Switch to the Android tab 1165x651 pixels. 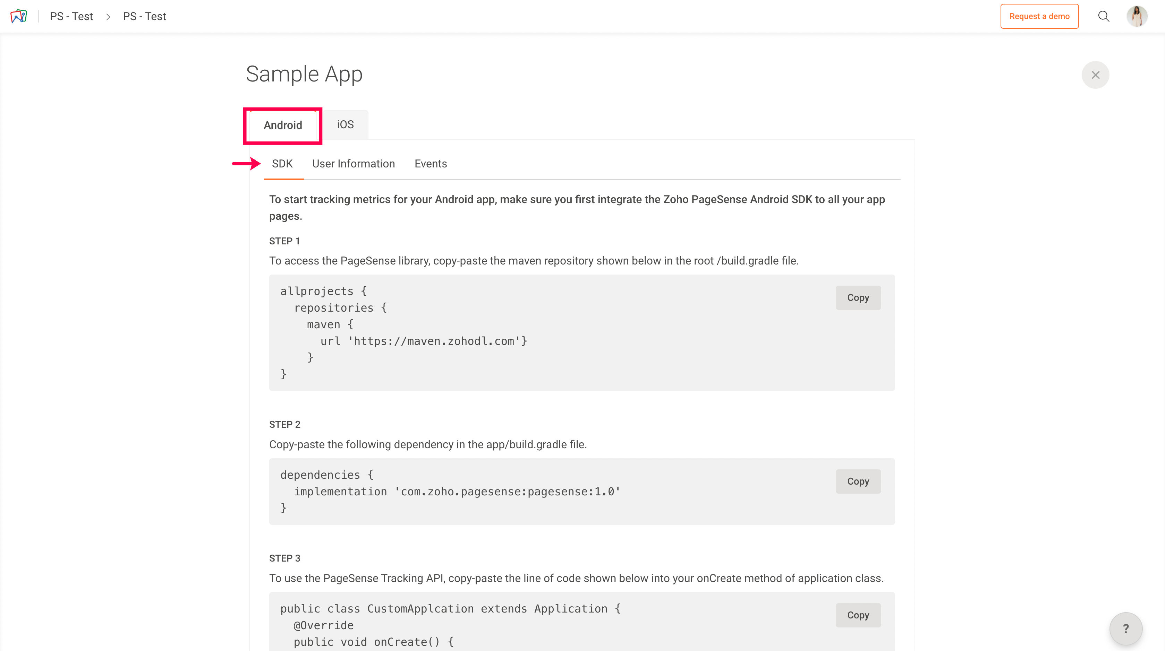pyautogui.click(x=283, y=125)
